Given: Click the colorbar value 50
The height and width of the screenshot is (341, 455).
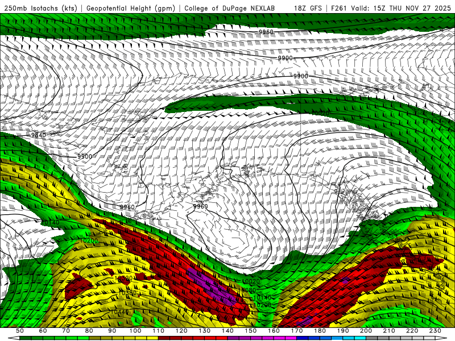Looking at the screenshot, I should click(20, 331).
